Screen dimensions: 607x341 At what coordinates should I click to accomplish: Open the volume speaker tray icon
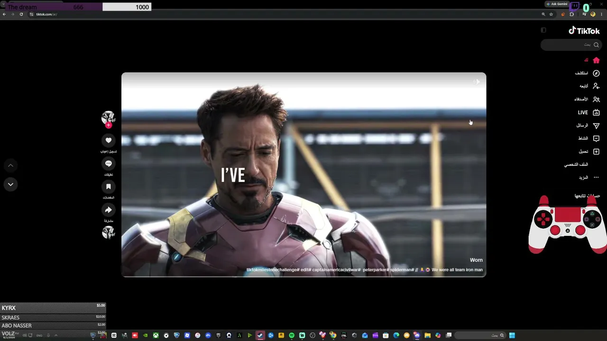coord(25,335)
